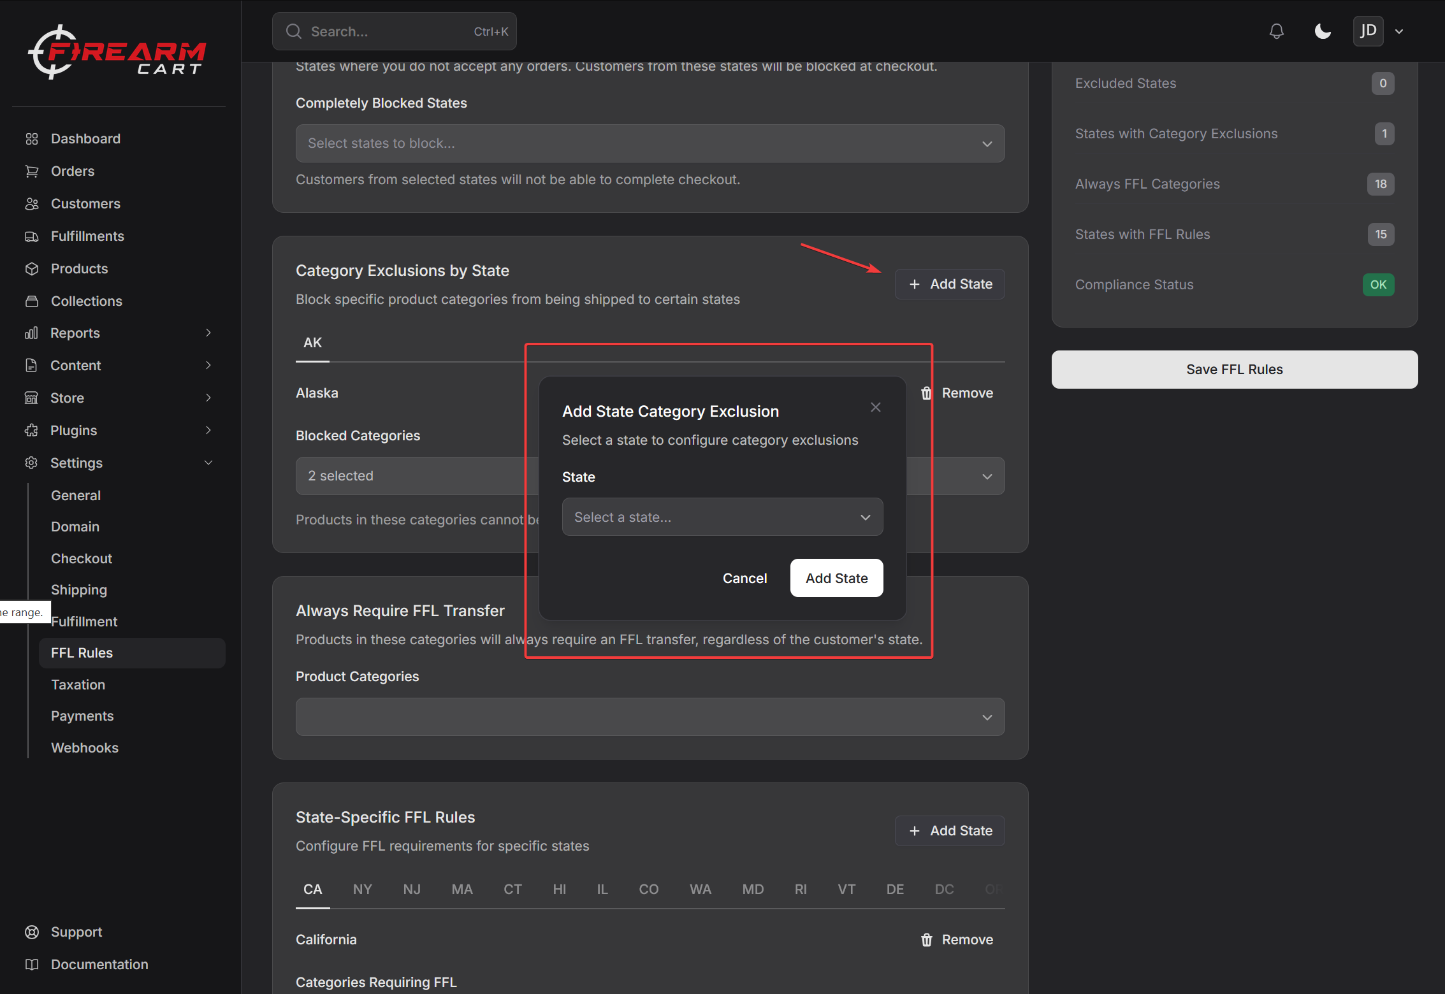Click the Customers people icon
Image resolution: width=1445 pixels, height=994 pixels.
pyautogui.click(x=32, y=204)
